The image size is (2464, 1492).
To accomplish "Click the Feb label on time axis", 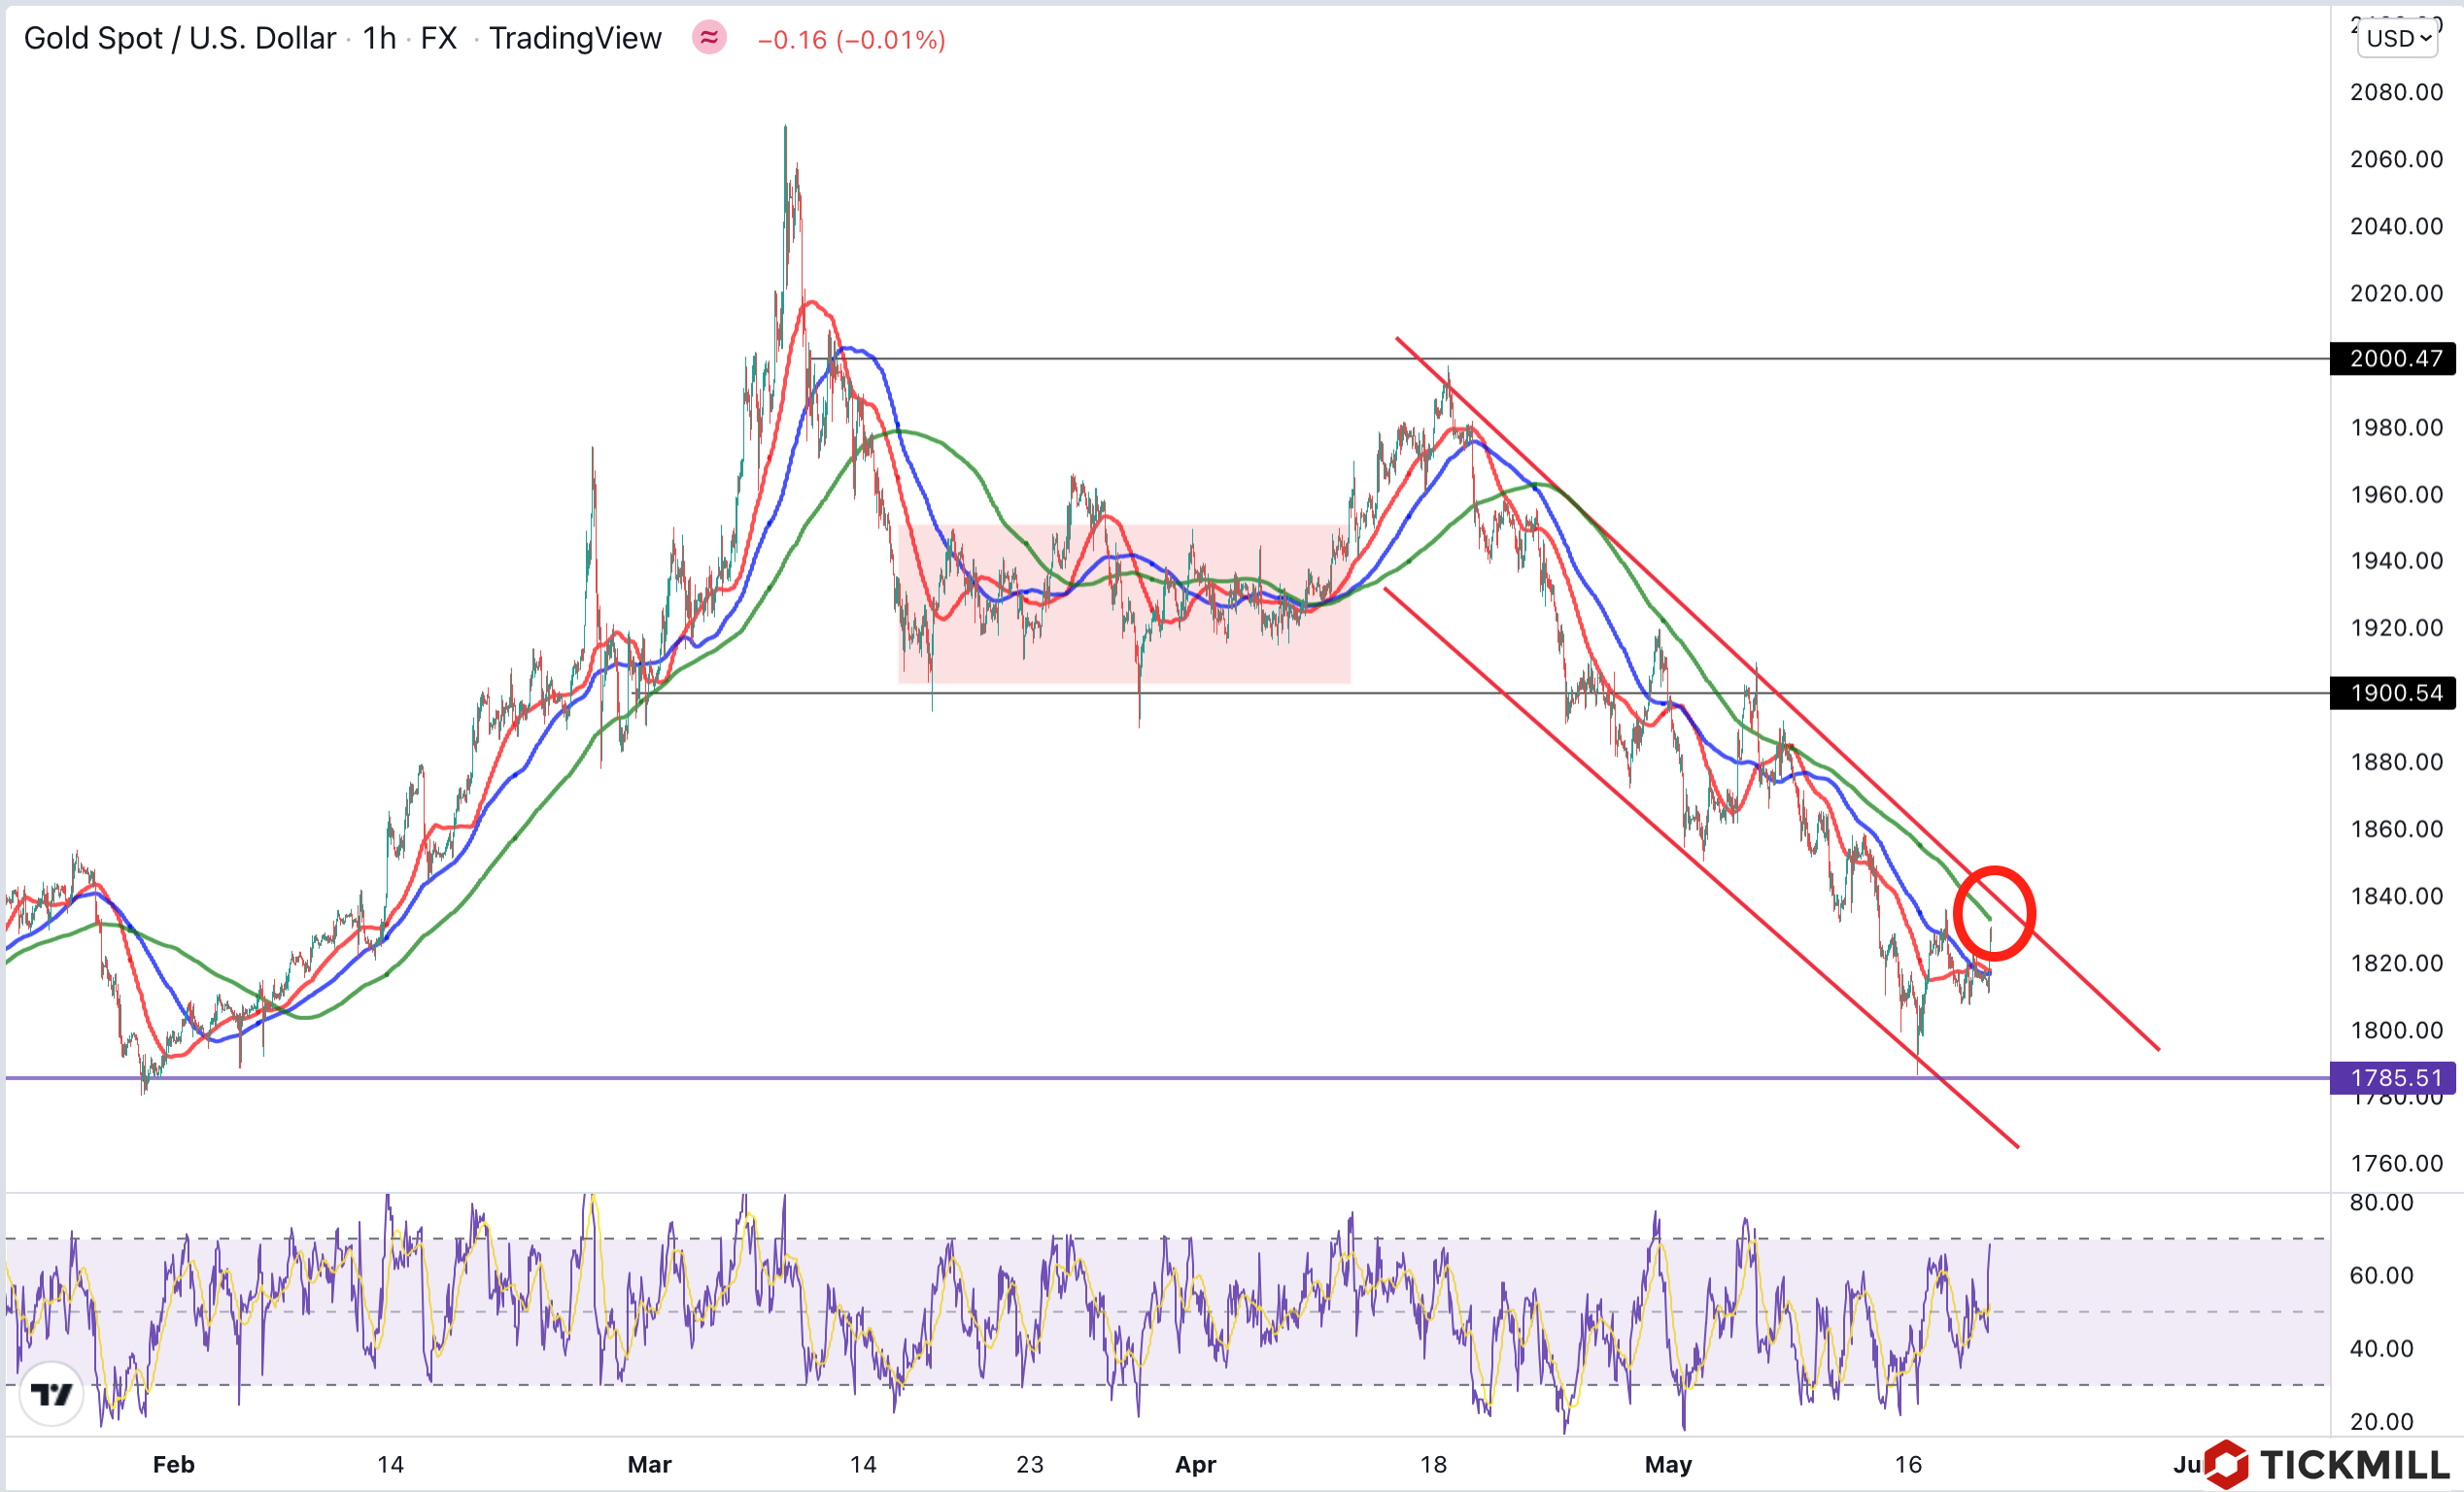I will (173, 1465).
